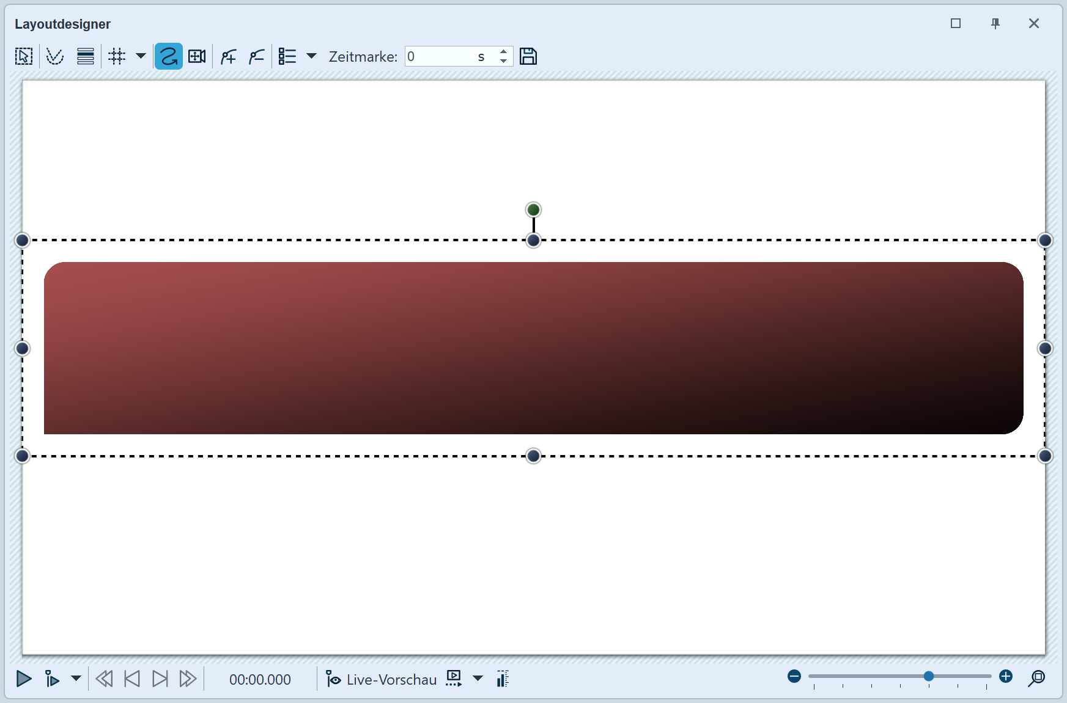
Task: Click the zoom-to-fit magnifier icon
Action: point(1036,678)
